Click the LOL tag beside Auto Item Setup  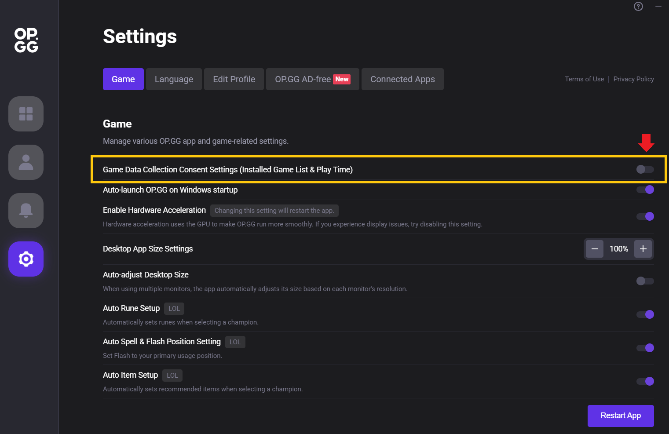click(172, 376)
